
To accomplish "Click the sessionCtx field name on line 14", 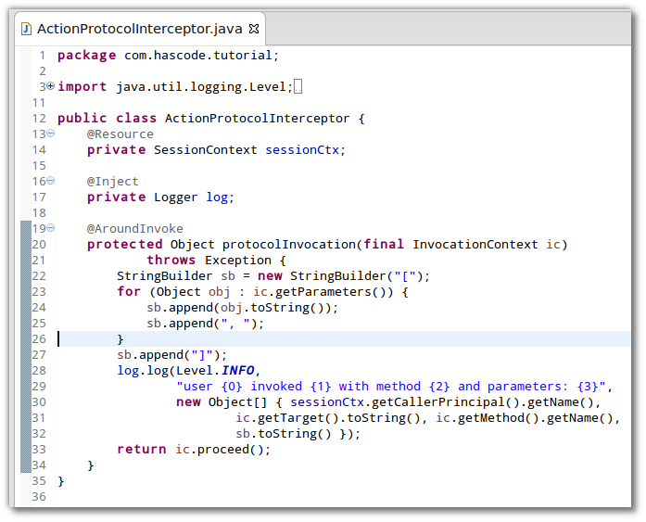I will pyautogui.click(x=304, y=149).
